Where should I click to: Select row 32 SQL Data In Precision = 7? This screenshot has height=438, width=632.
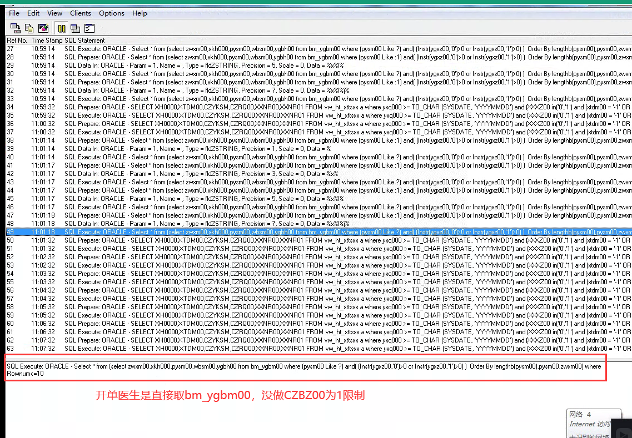319,90
